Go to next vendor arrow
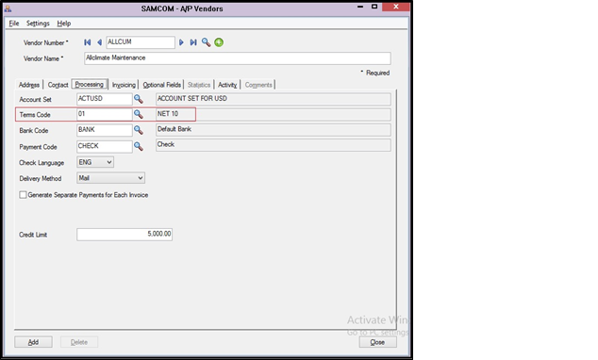The width and height of the screenshot is (598, 360). [x=181, y=42]
